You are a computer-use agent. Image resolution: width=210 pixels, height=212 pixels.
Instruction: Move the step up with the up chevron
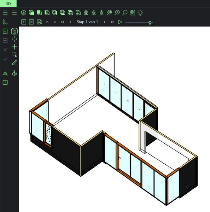(47, 22)
